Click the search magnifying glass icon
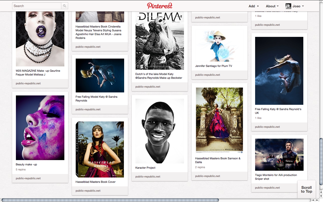323x202 pixels. click(65, 6)
